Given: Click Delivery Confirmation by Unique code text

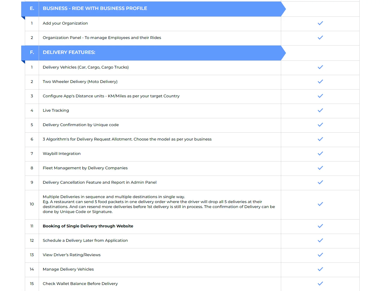Looking at the screenshot, I should (81, 125).
